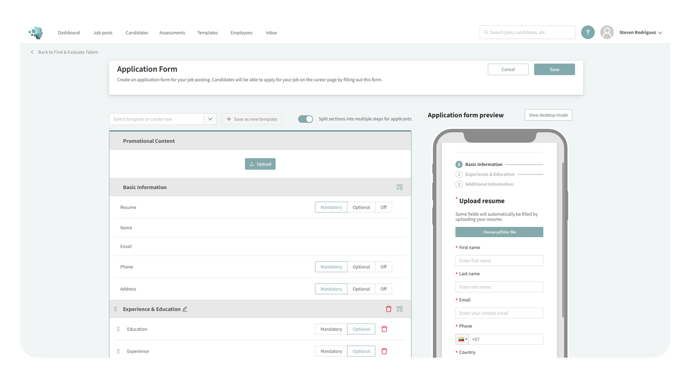Screen dimensions: 693x387
Task: Set Resume field to Optional
Action: pyautogui.click(x=361, y=207)
